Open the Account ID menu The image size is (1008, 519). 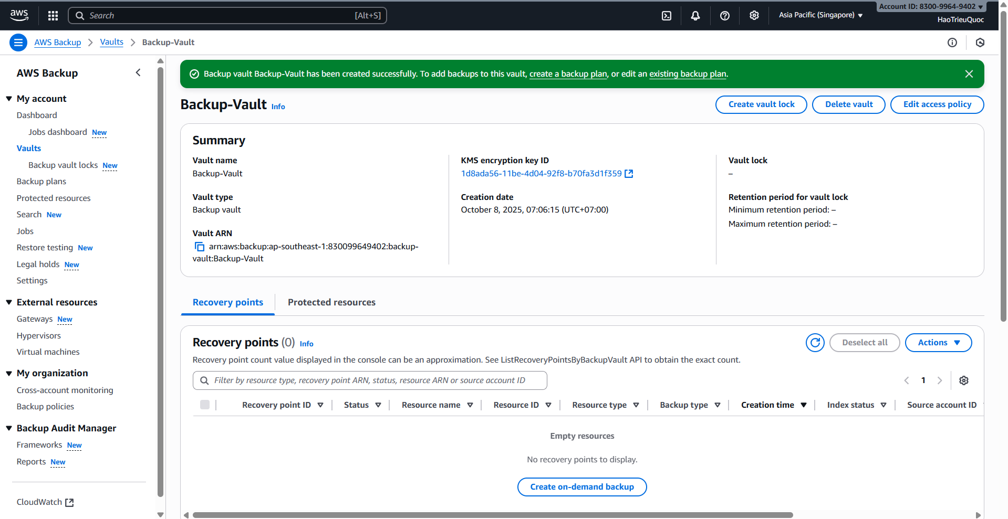pyautogui.click(x=930, y=6)
